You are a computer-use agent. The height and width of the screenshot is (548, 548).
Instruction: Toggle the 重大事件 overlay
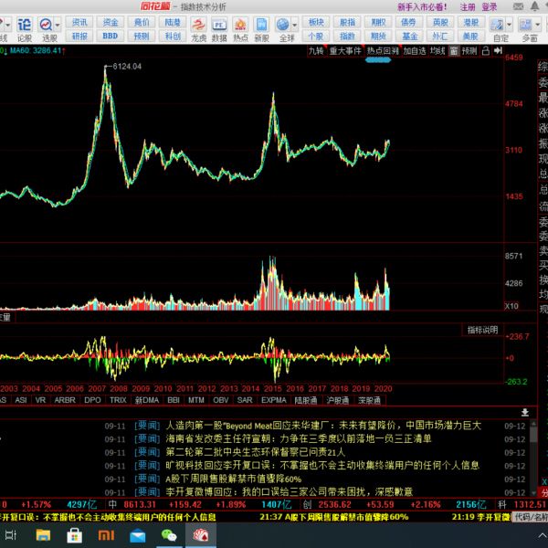point(345,51)
